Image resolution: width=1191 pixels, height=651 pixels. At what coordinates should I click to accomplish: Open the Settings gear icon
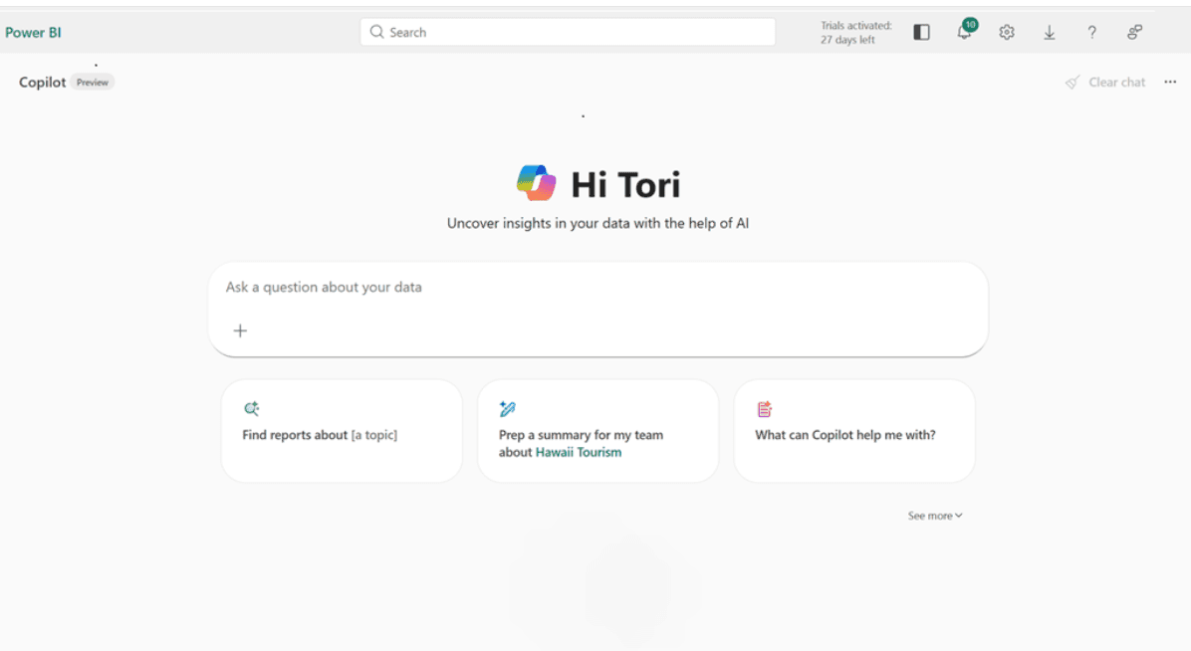[1007, 33]
